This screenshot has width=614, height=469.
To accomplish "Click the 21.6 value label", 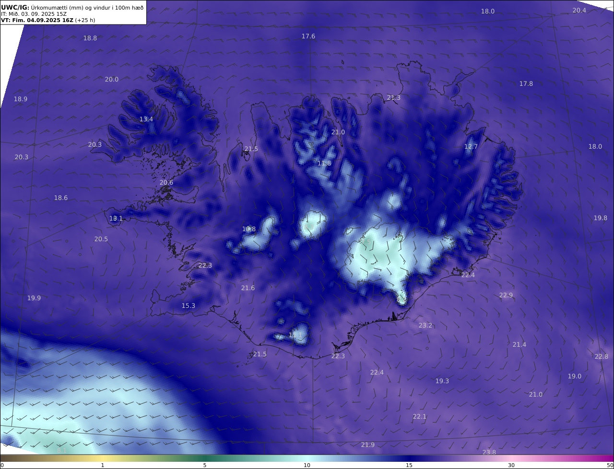I will click(248, 288).
